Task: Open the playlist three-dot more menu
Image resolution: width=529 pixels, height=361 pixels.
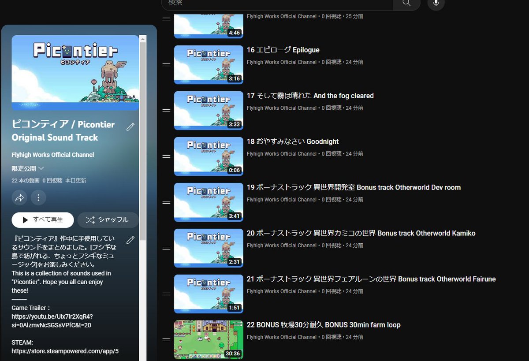Action: [38, 198]
